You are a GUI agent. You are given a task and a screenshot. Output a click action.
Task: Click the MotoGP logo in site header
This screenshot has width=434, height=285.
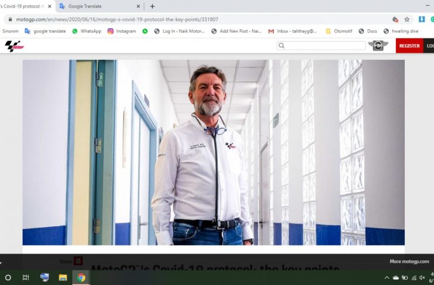click(x=13, y=46)
